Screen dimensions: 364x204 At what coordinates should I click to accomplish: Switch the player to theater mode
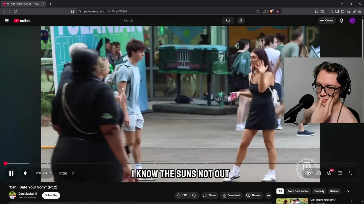coord(340,173)
